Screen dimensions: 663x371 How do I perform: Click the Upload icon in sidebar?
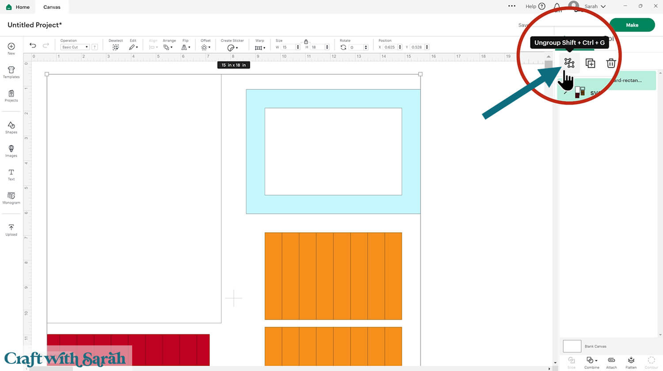pyautogui.click(x=11, y=230)
